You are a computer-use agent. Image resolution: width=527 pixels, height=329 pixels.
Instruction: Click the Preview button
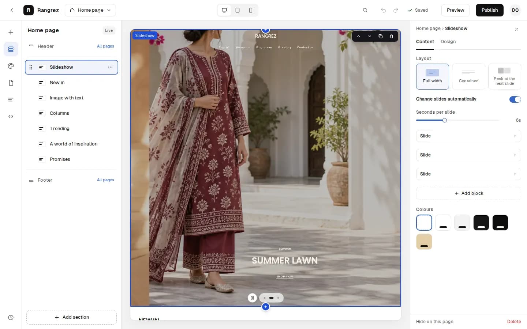click(x=456, y=10)
